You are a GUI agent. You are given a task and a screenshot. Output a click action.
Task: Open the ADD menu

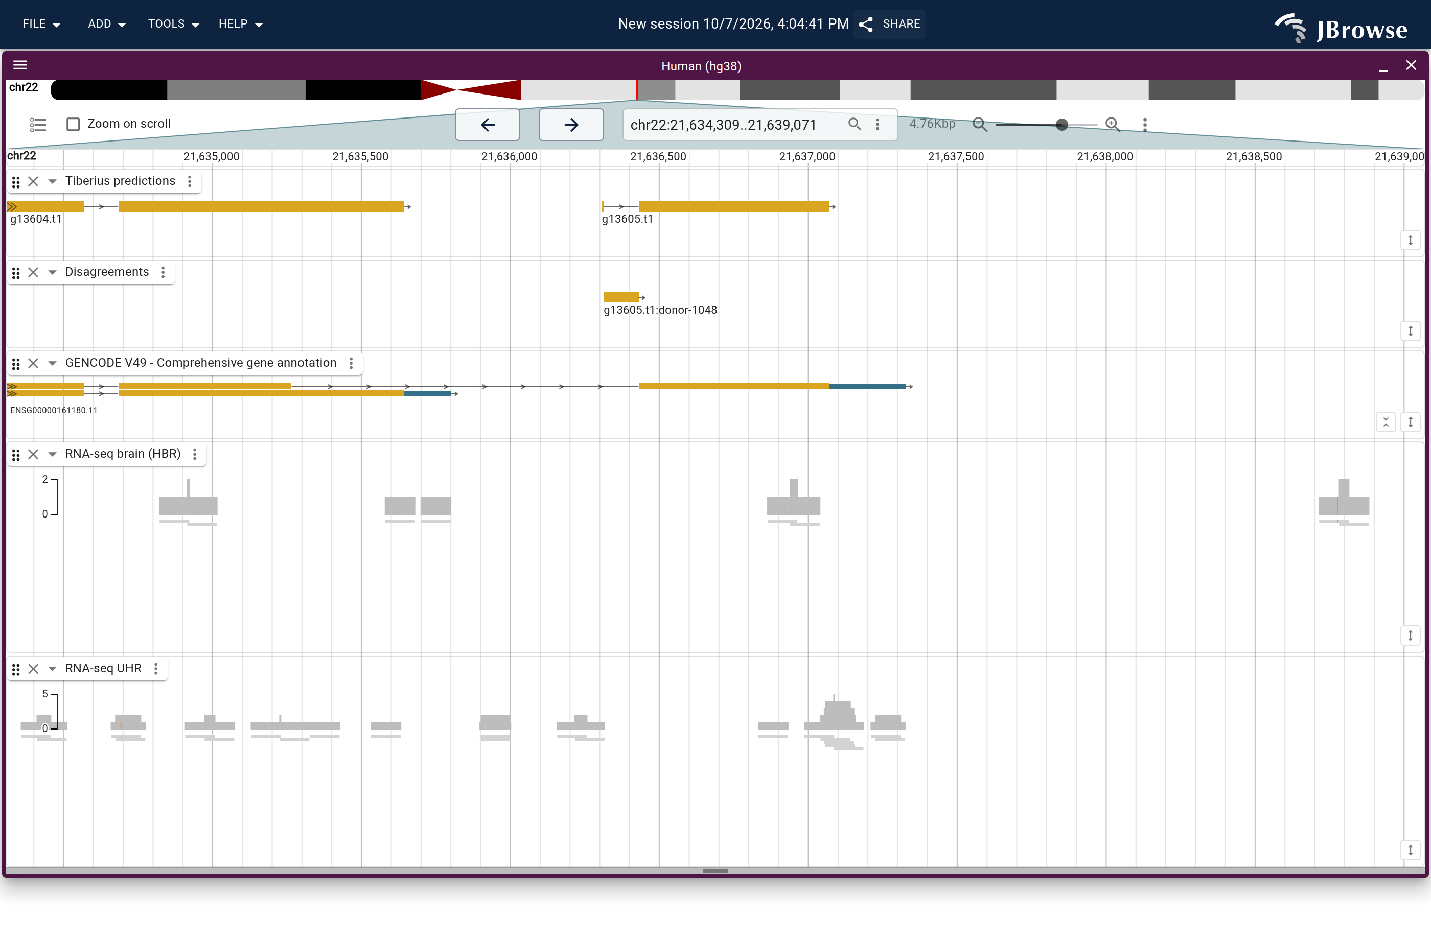click(106, 24)
